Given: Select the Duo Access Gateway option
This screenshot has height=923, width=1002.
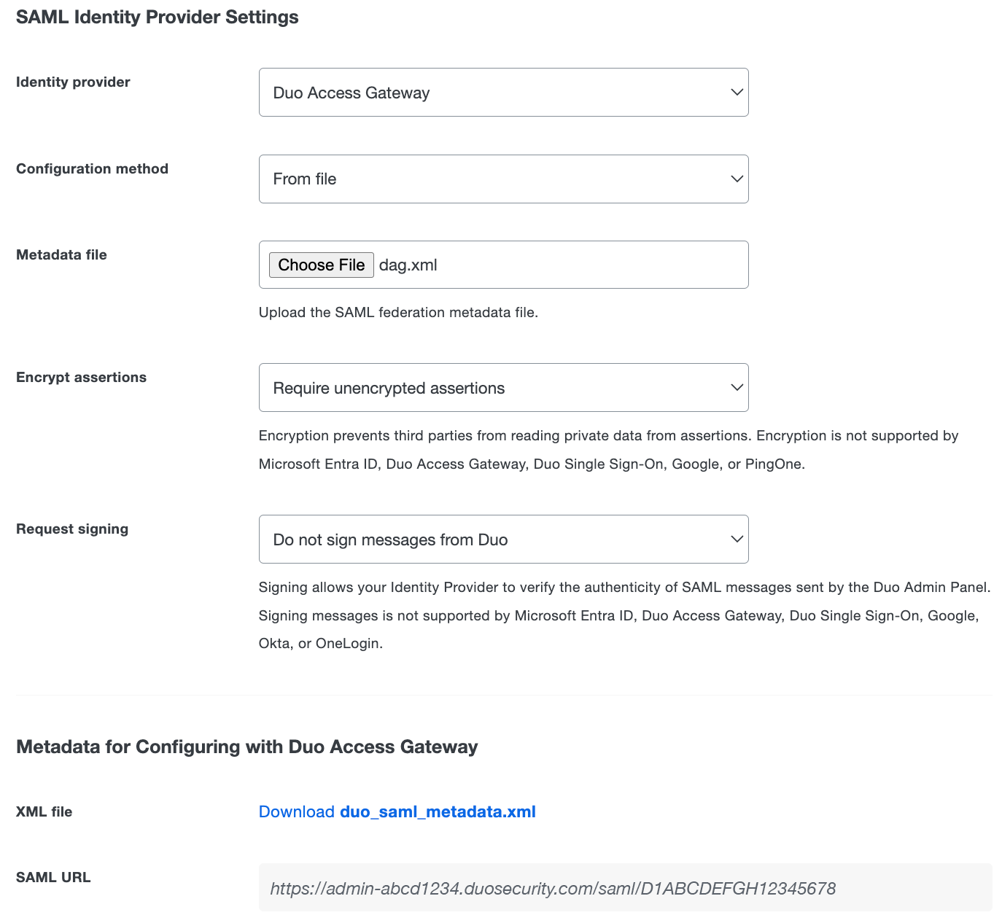Looking at the screenshot, I should click(352, 92).
